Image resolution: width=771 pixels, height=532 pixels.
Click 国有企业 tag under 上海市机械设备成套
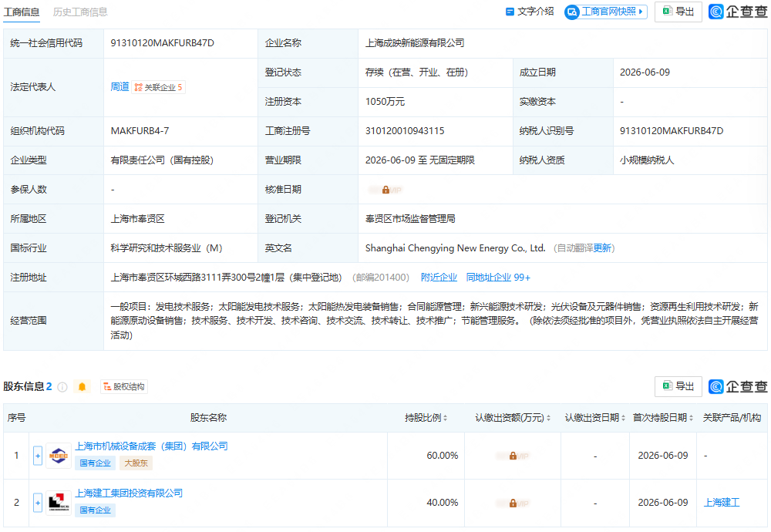coord(96,463)
